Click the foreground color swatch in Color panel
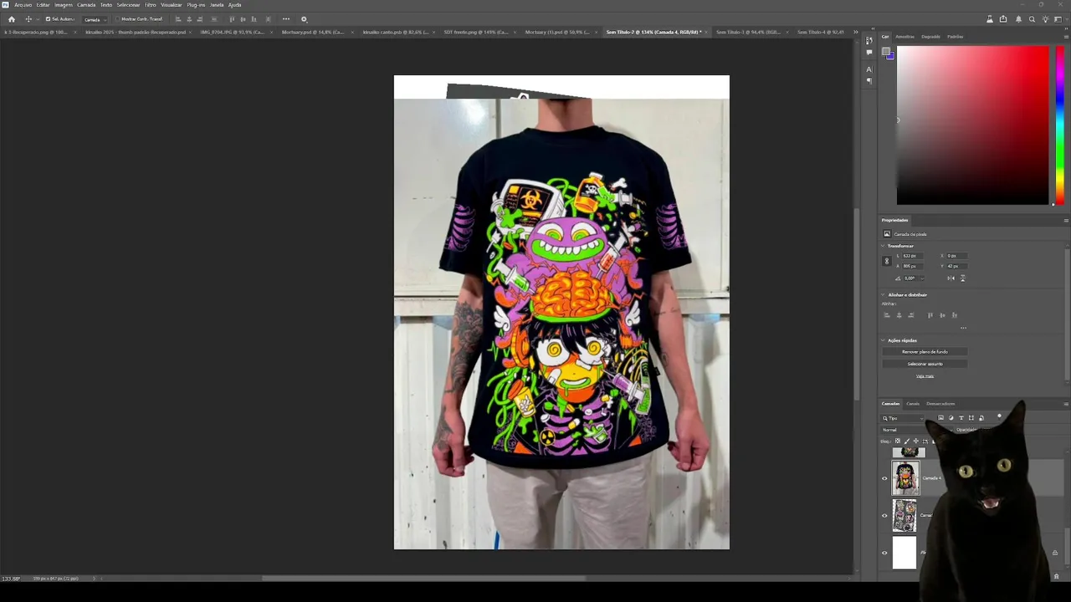Image resolution: width=1071 pixels, height=602 pixels. pyautogui.click(x=885, y=52)
